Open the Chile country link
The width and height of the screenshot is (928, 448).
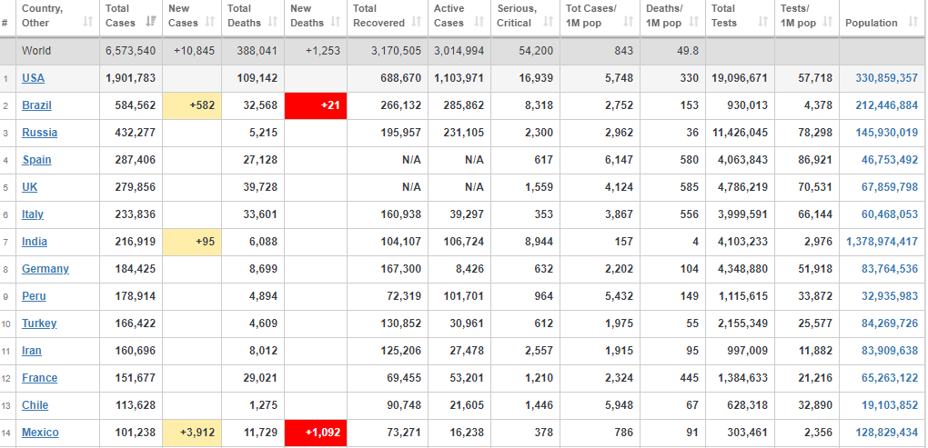coord(35,405)
